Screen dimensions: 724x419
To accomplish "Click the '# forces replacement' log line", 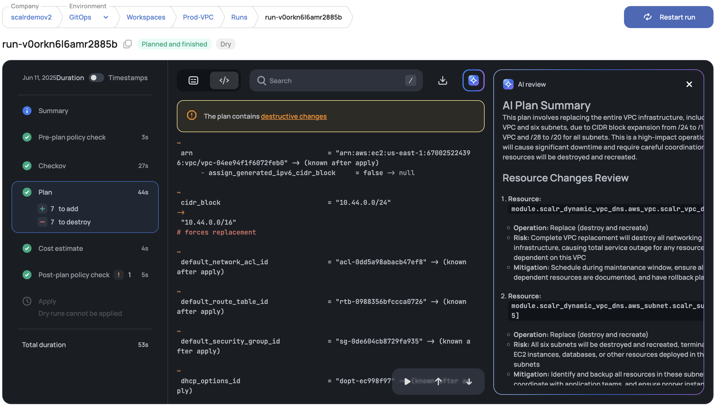I will pyautogui.click(x=216, y=232).
